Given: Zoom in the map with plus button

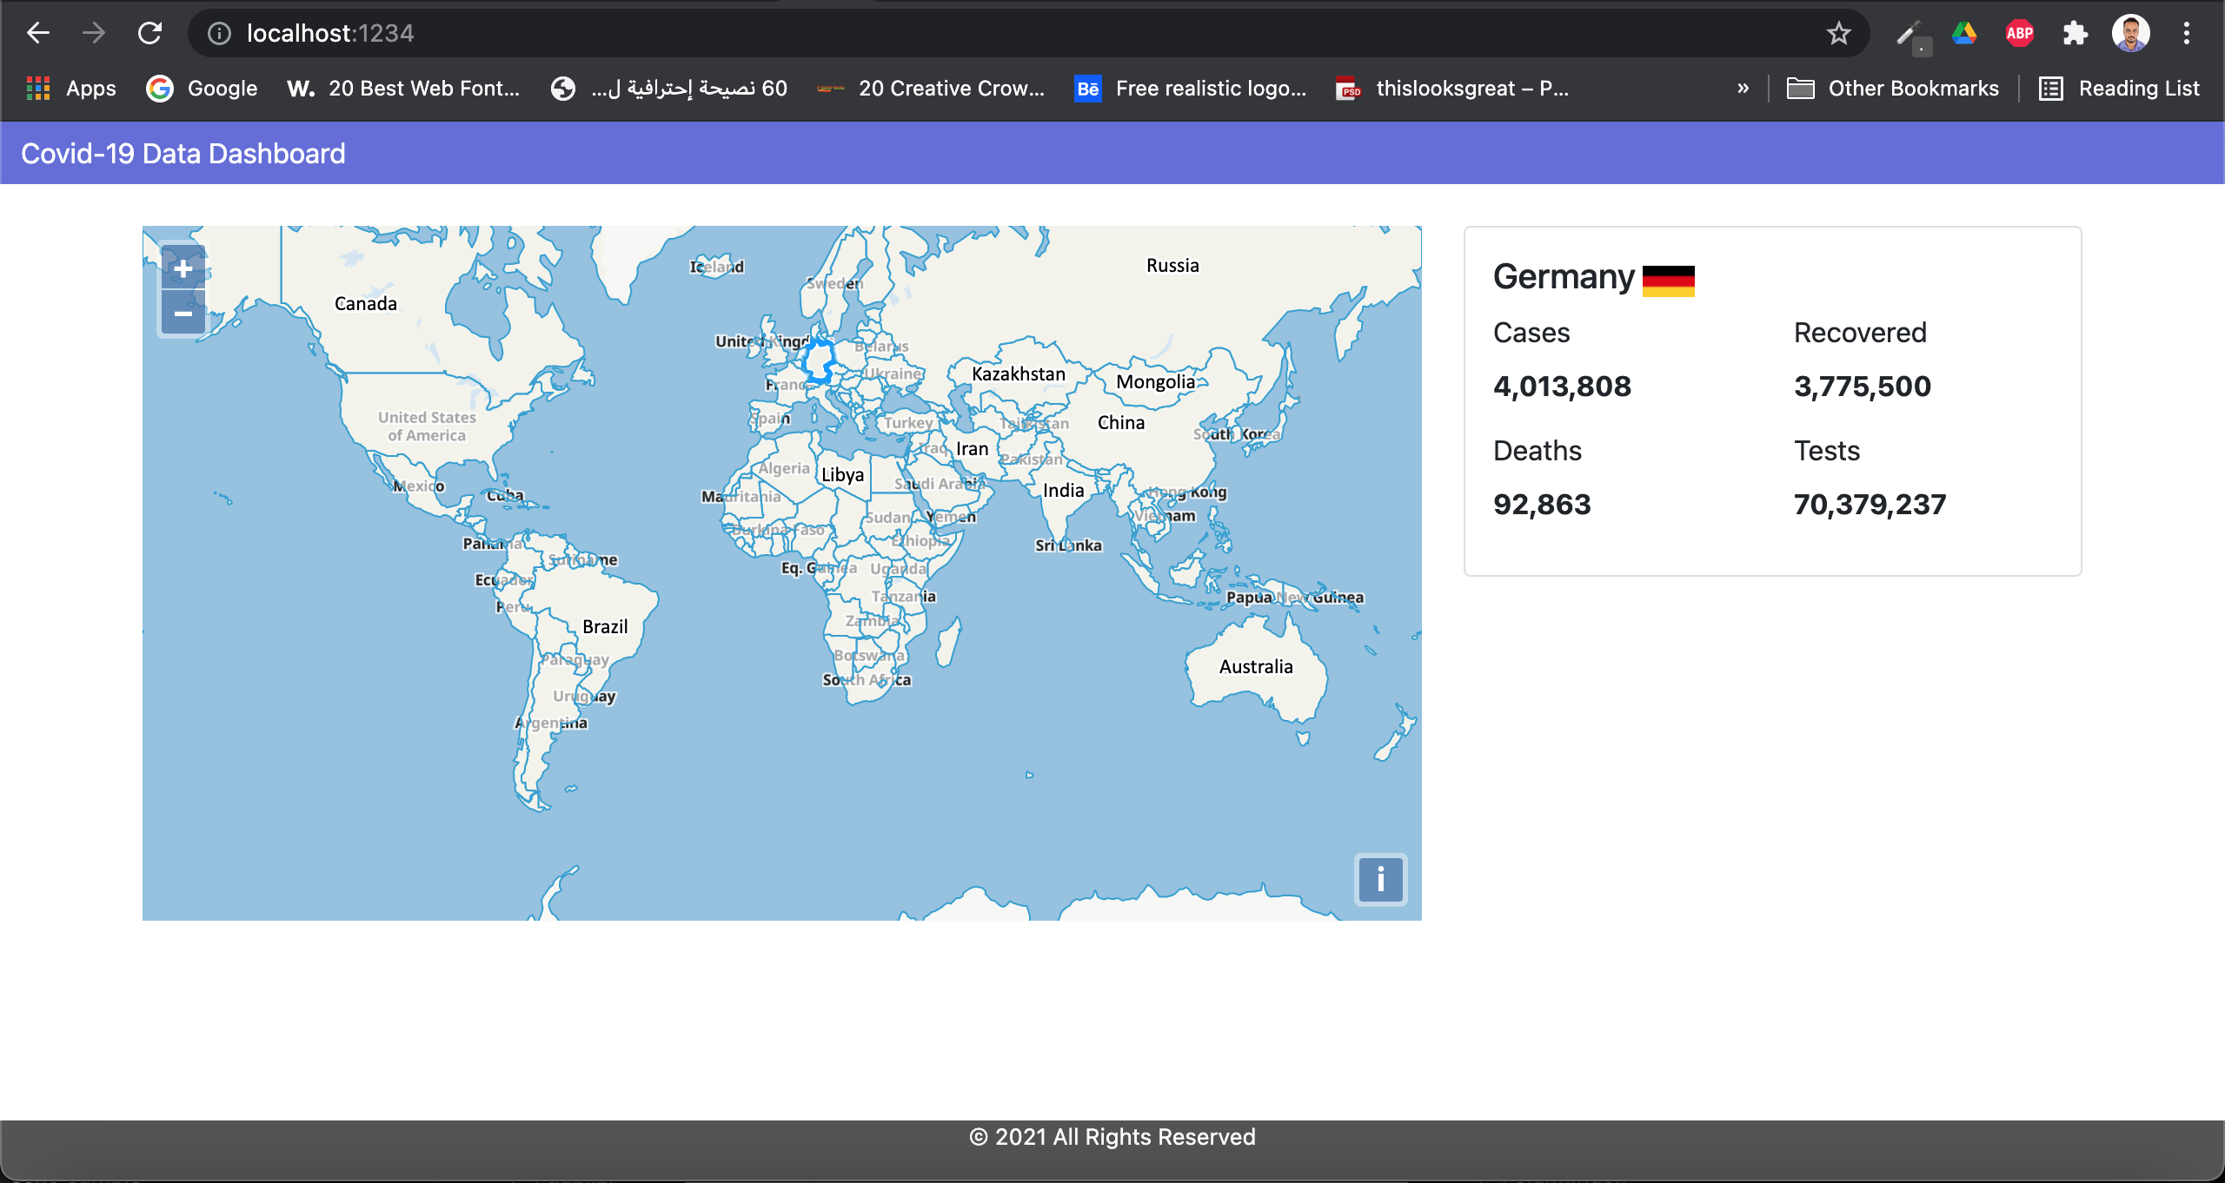Looking at the screenshot, I should point(183,268).
